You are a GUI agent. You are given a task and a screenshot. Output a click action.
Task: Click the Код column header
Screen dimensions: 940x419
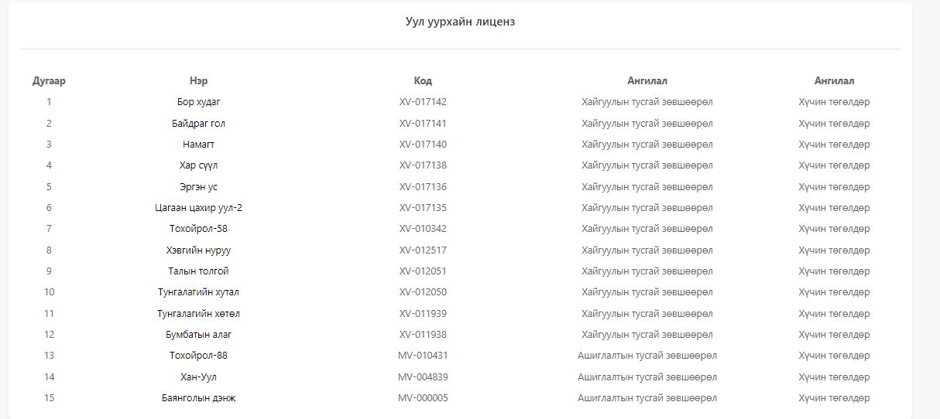pyautogui.click(x=423, y=80)
